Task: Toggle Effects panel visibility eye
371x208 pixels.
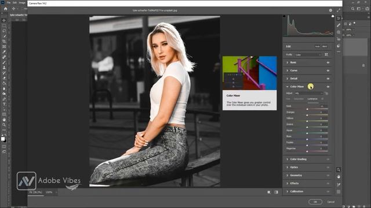Action: pyautogui.click(x=328, y=184)
